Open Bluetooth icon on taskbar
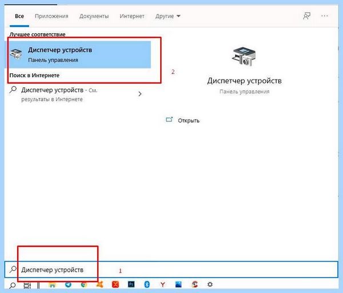Image resolution: width=343 pixels, height=293 pixels. tap(147, 284)
